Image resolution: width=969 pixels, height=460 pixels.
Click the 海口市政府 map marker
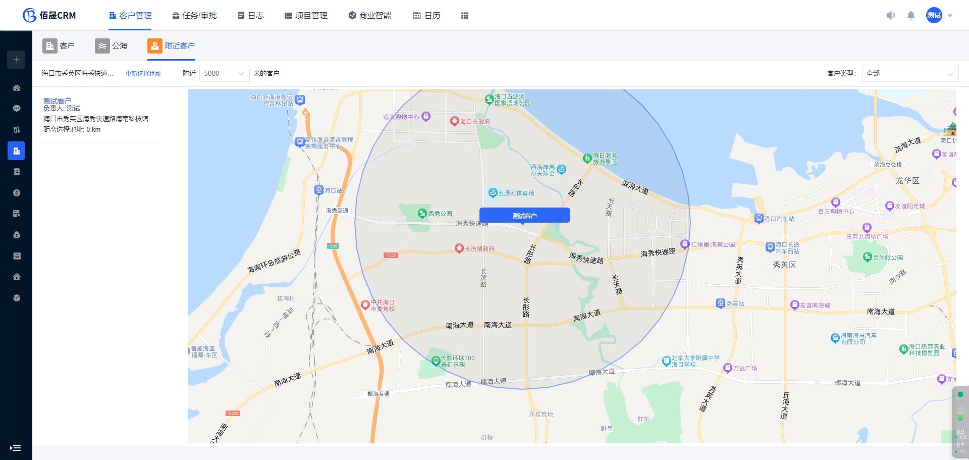pos(454,121)
